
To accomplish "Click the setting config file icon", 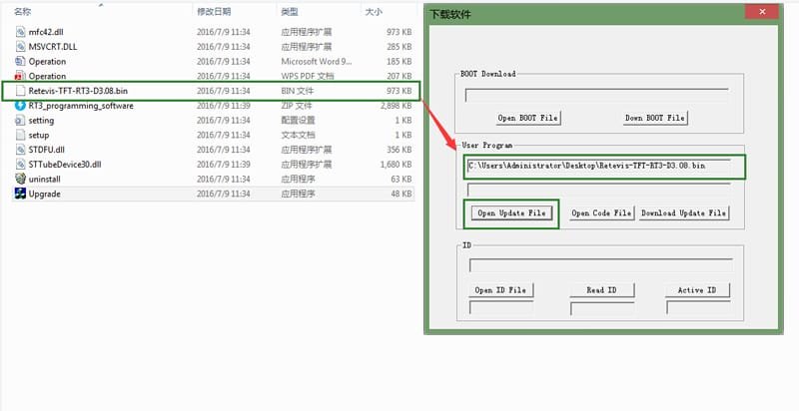I will [20, 120].
